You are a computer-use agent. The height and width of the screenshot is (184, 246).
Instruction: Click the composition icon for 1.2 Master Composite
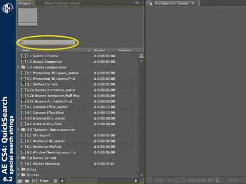click(24, 61)
